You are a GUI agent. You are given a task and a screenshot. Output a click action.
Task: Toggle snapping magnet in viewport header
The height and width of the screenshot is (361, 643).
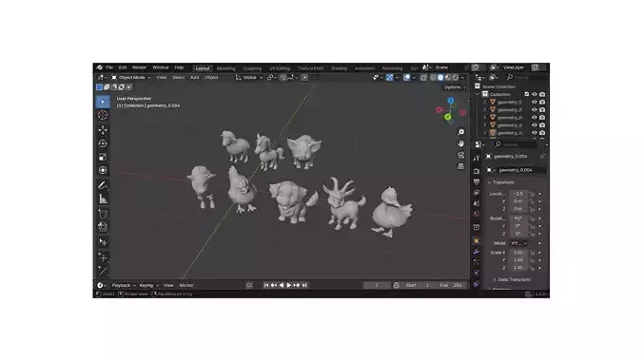pos(283,78)
